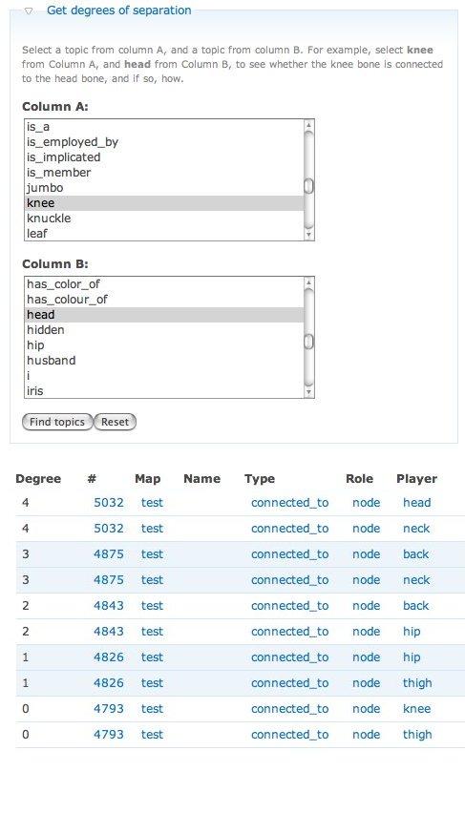Open test map link in first row

click(x=152, y=503)
